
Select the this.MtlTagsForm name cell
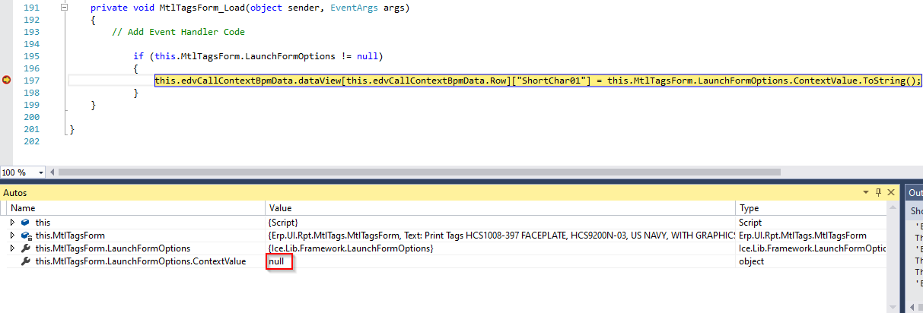(x=70, y=236)
